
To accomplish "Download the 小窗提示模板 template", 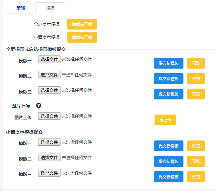I will tap(82, 37).
